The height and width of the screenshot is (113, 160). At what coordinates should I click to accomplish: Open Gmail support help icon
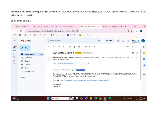(118, 41)
